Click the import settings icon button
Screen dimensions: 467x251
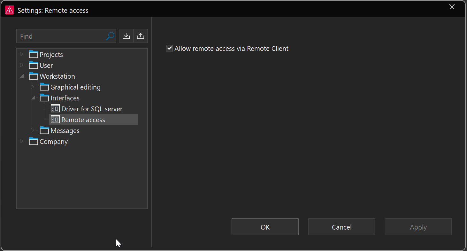(x=126, y=36)
